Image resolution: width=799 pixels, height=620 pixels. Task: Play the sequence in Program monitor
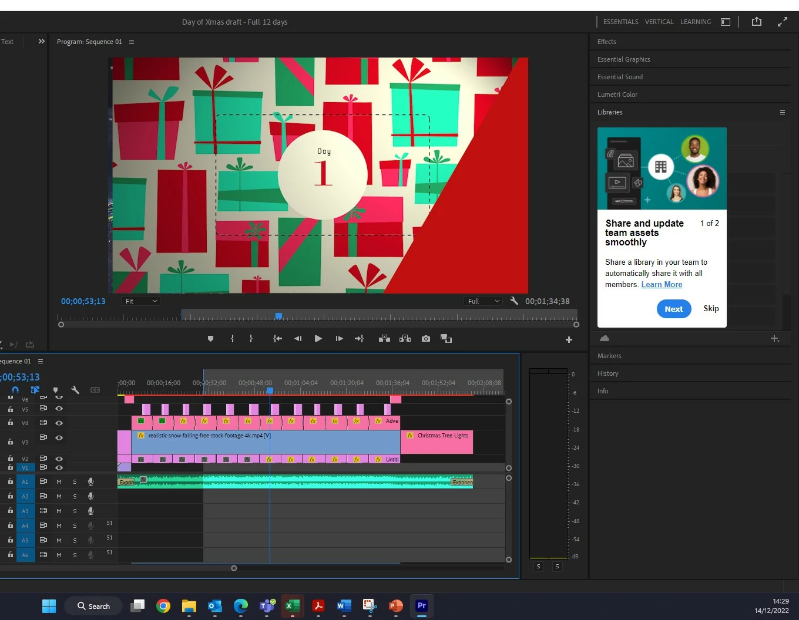click(x=318, y=339)
